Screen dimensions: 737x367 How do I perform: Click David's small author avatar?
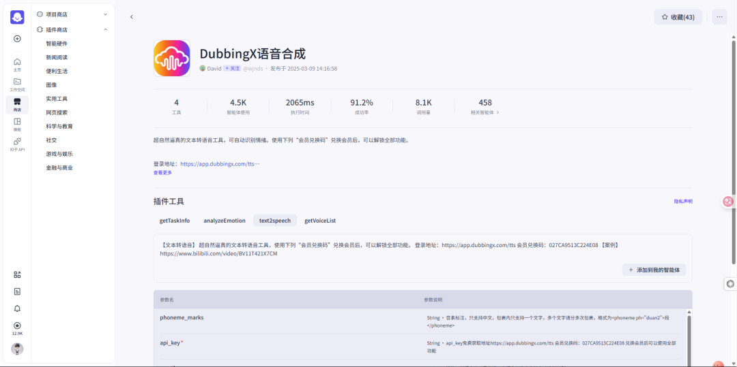(x=203, y=69)
